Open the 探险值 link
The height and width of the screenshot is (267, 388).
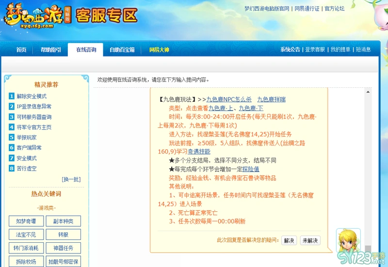251,169
